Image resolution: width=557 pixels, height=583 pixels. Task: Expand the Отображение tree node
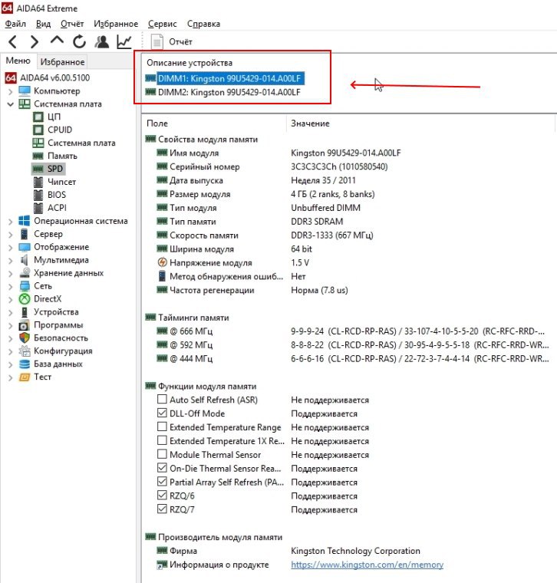pyautogui.click(x=11, y=248)
